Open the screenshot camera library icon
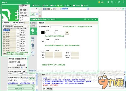Viewport: 126px width, 91px height. pos(74,5)
